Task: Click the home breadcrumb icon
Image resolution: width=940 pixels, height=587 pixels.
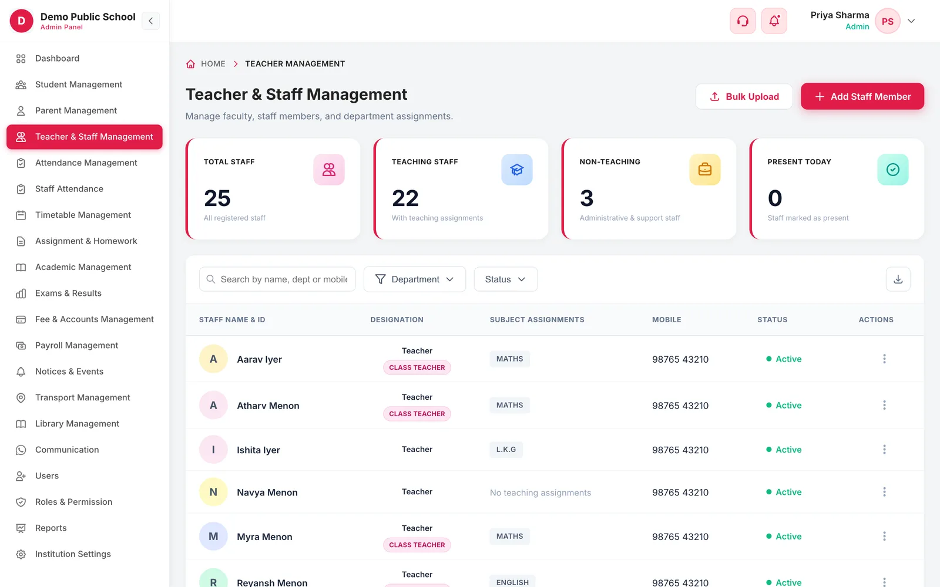Action: click(190, 64)
